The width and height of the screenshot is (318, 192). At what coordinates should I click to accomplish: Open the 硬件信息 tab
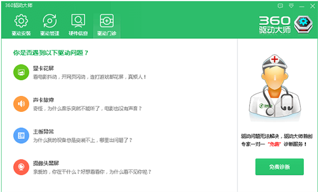(x=78, y=25)
